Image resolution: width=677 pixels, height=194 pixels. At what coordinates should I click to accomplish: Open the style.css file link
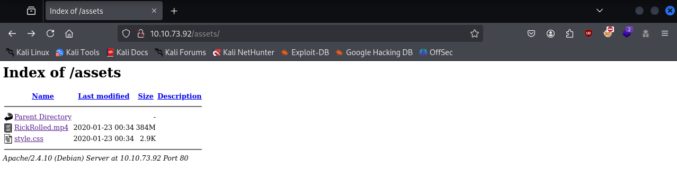pyautogui.click(x=29, y=139)
